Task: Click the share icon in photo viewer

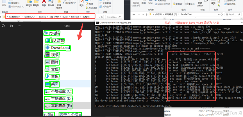Action: tap(11, 26)
